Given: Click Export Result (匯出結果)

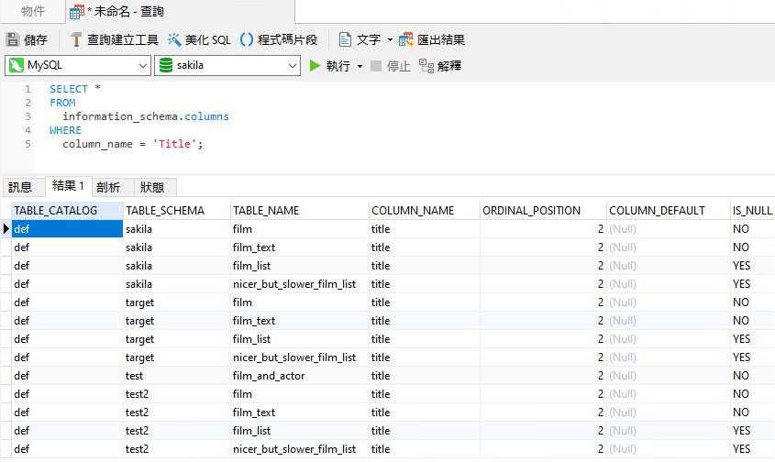Looking at the screenshot, I should [x=431, y=39].
